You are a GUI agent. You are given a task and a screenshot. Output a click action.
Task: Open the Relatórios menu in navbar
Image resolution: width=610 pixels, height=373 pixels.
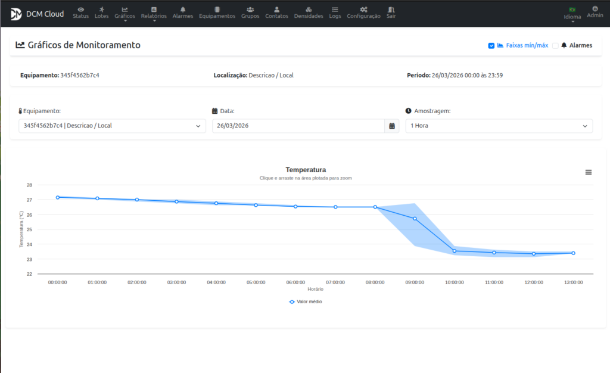click(154, 13)
